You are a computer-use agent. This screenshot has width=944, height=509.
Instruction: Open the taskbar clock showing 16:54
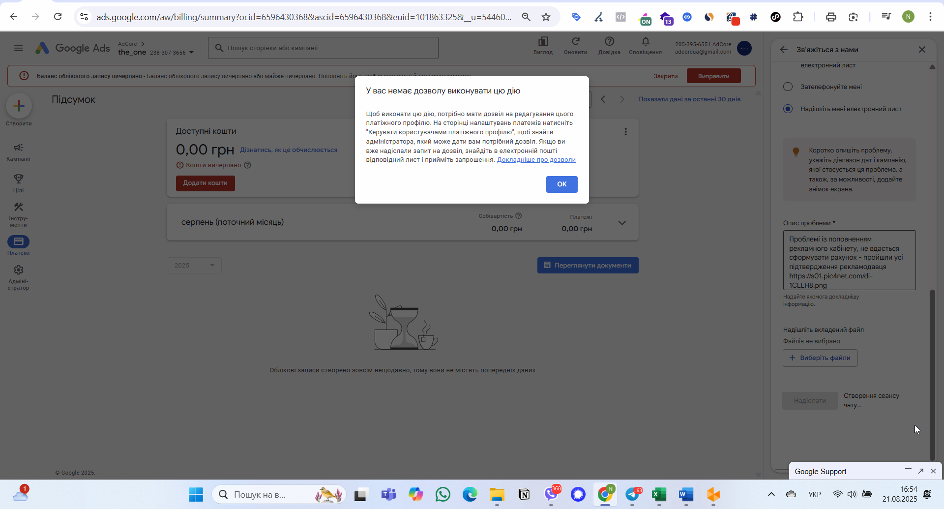[899, 494]
